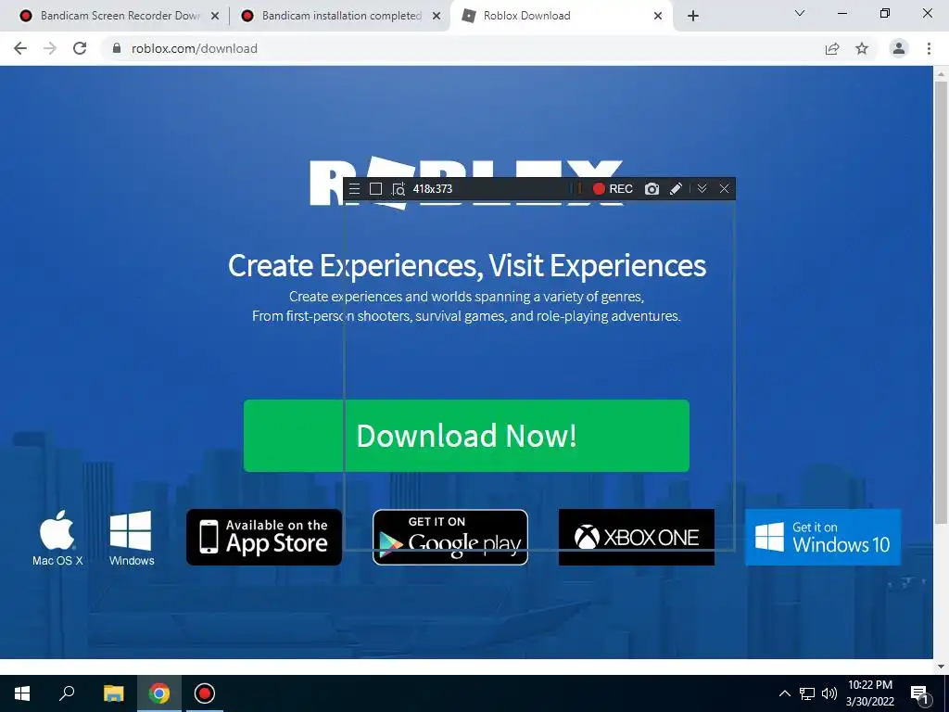Click heading Create Experiences, Visit Experiences
This screenshot has width=949, height=712.
point(467,266)
